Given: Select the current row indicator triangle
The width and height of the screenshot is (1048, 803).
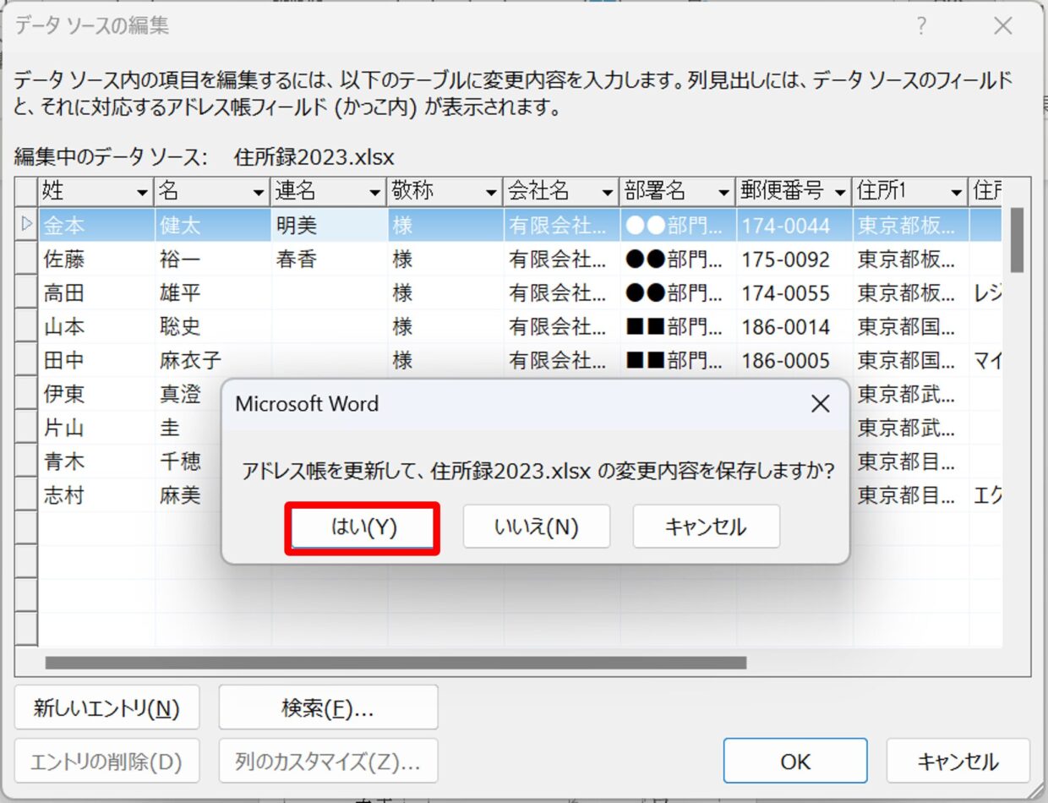Looking at the screenshot, I should (26, 225).
